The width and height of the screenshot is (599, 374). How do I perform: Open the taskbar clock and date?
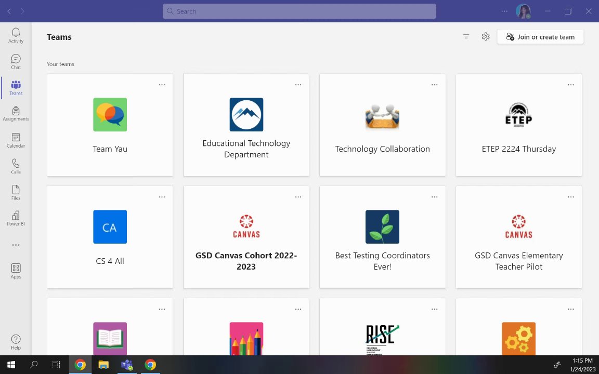583,365
